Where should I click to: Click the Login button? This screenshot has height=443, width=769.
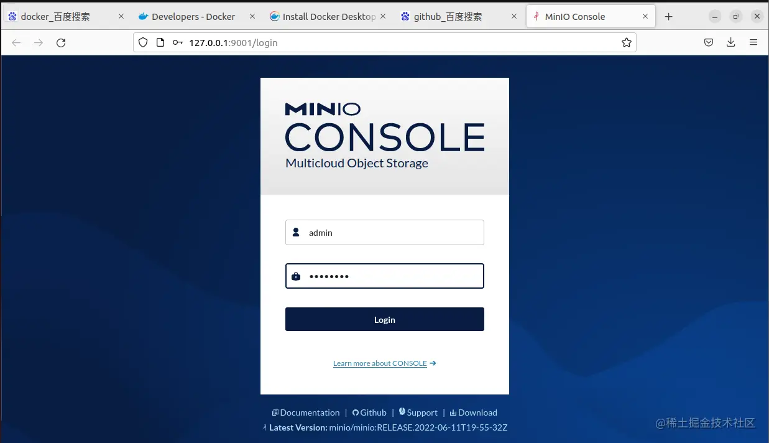pyautogui.click(x=384, y=319)
